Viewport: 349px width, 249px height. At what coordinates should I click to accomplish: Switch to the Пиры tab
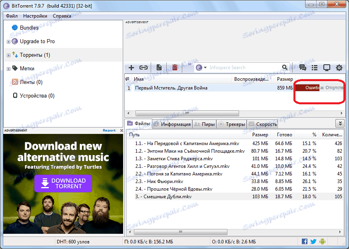point(205,124)
